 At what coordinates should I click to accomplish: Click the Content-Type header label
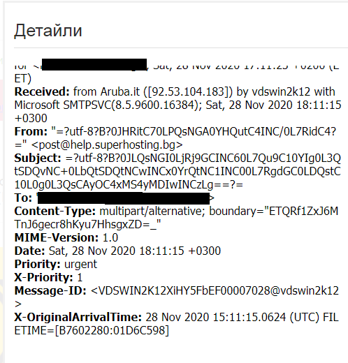[55, 212]
